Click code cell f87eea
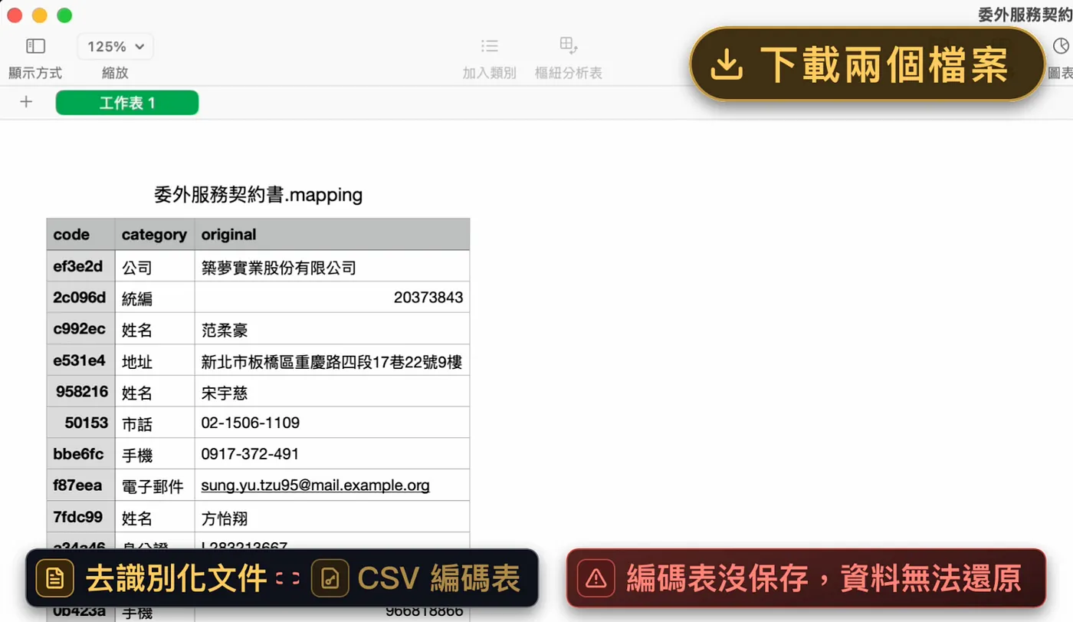This screenshot has height=622, width=1073. [x=80, y=485]
